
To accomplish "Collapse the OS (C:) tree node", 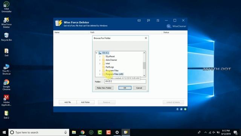I will point(96,53).
